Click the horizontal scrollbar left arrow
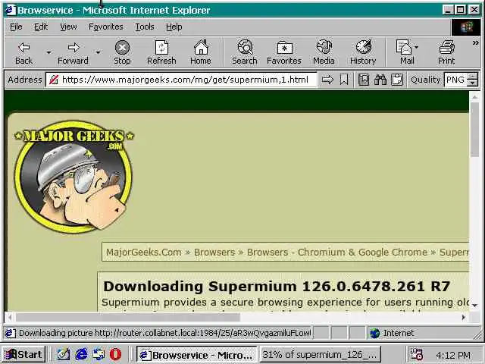This screenshot has width=485, height=364. click(10, 317)
